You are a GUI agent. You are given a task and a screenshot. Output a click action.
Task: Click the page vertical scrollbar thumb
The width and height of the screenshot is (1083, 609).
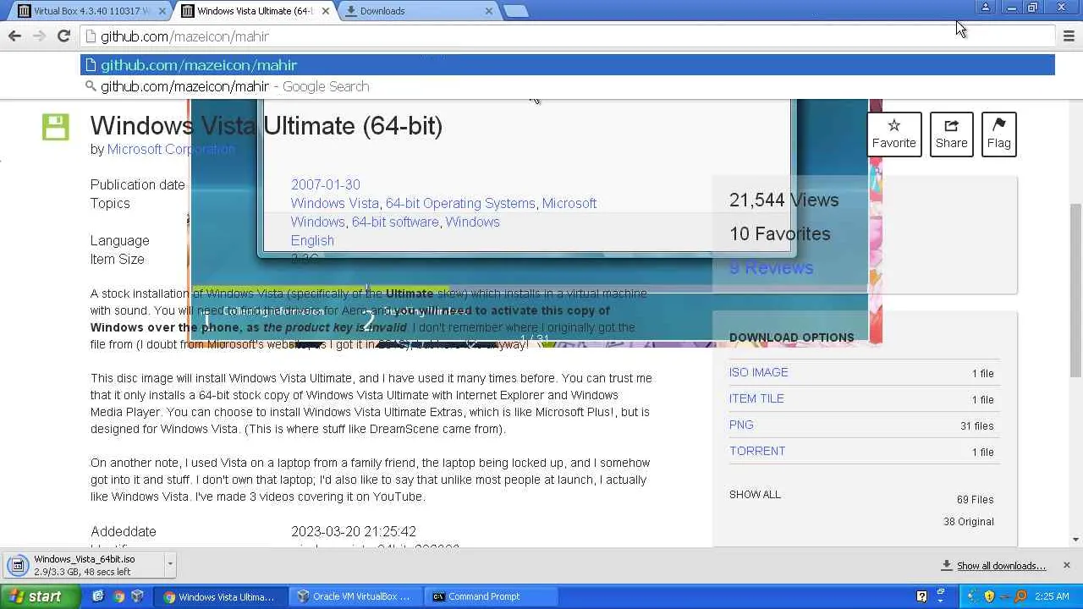(x=1075, y=289)
